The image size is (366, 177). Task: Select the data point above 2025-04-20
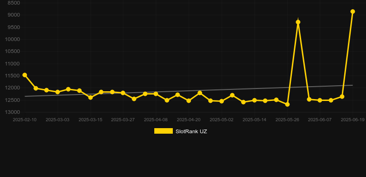189,100
